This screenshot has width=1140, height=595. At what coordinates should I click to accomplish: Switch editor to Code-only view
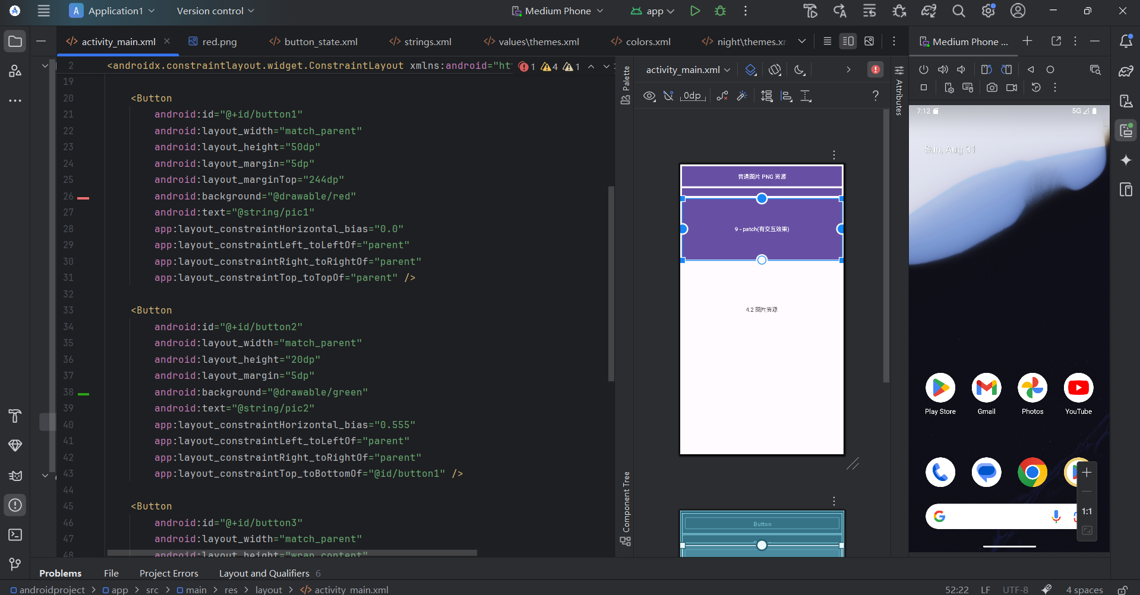(x=827, y=41)
